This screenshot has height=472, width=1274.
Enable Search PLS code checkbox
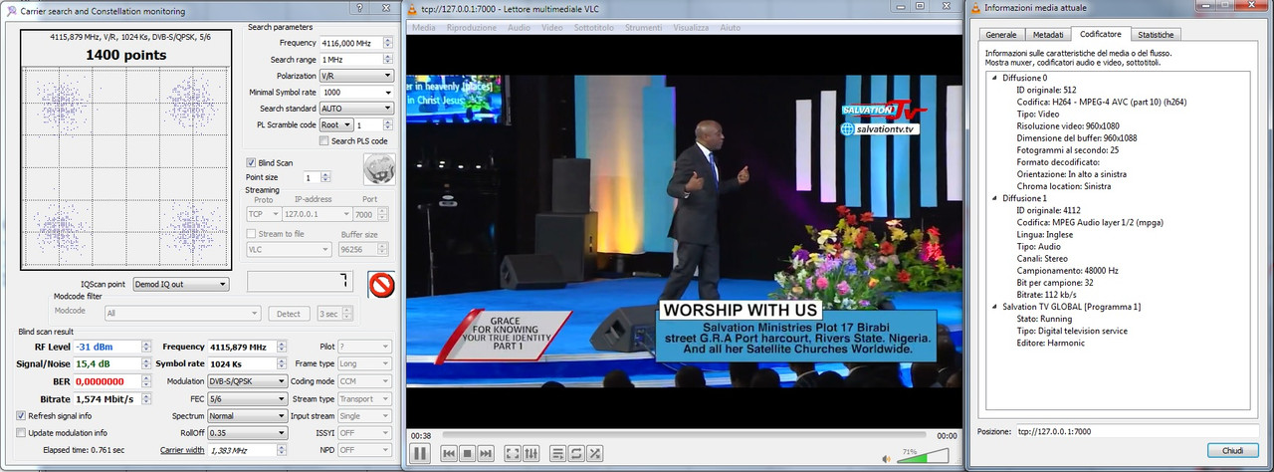324,141
